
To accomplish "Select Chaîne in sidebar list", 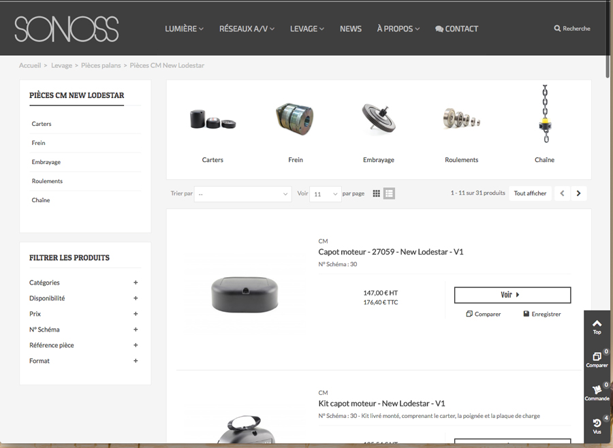I will pyautogui.click(x=41, y=200).
